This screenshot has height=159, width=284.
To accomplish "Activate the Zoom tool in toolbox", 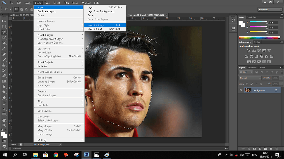I will click(4, 125).
